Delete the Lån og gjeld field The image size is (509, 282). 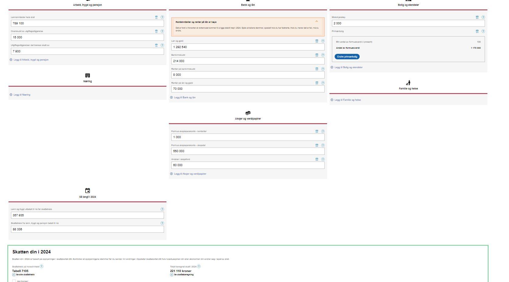coord(317,41)
